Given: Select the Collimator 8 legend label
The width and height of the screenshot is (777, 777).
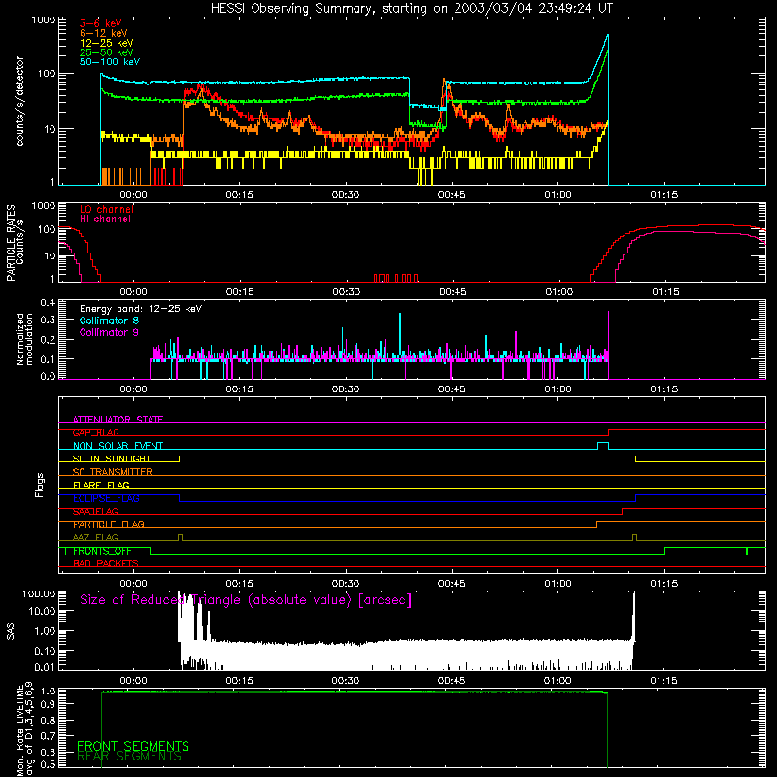Looking at the screenshot, I should pos(109,321).
